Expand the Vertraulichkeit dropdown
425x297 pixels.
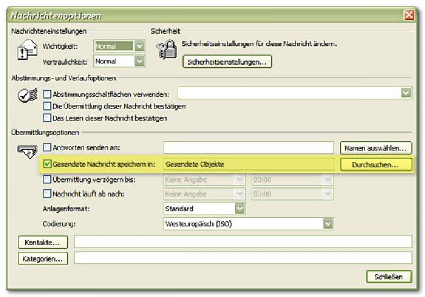point(139,61)
